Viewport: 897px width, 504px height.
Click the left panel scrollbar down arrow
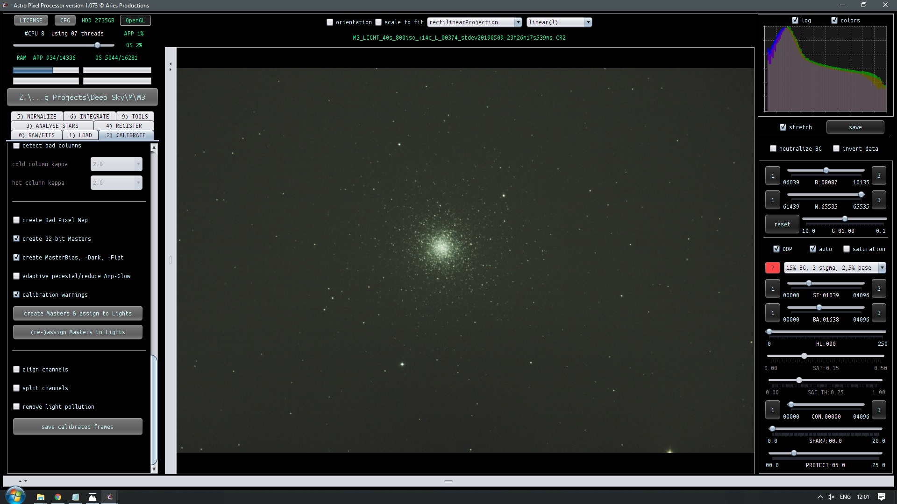(x=154, y=469)
